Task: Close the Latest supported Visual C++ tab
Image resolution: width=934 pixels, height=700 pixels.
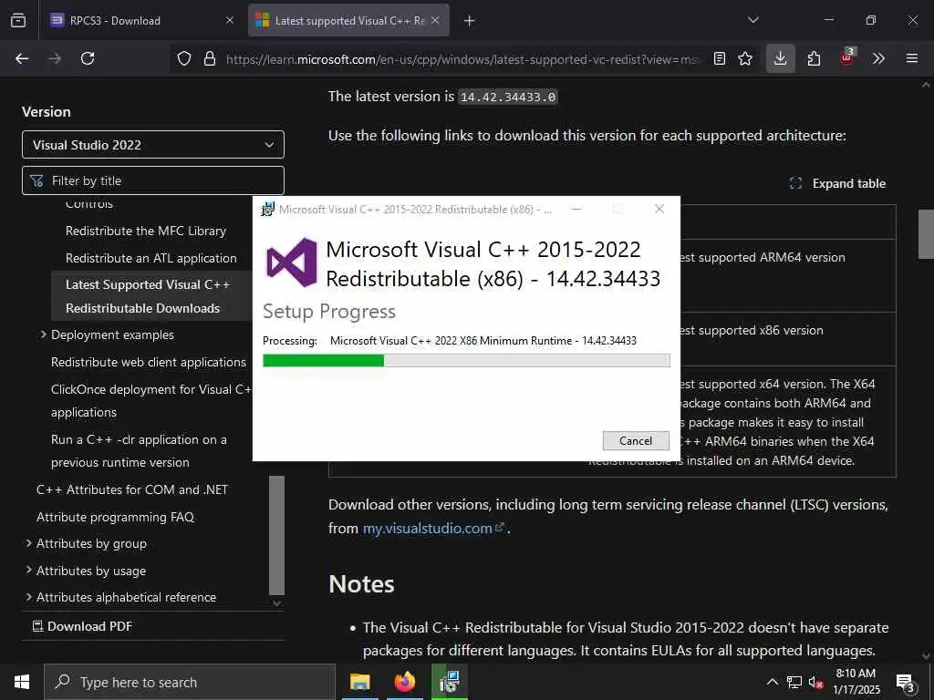Action: [435, 21]
